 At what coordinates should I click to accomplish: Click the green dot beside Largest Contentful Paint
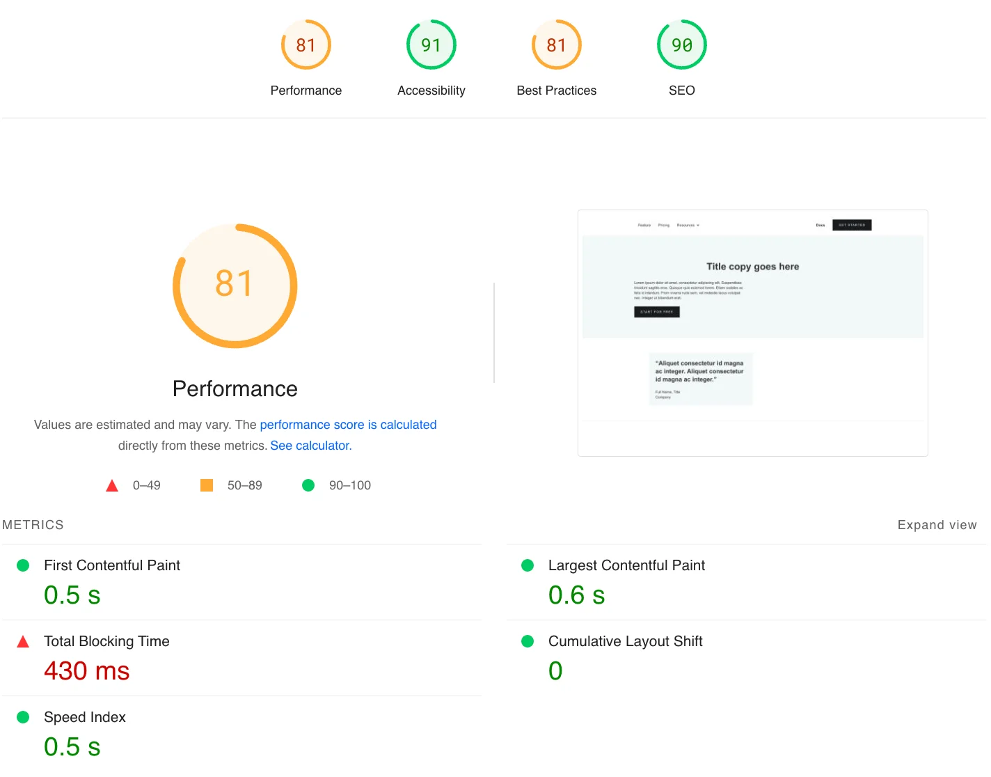click(528, 565)
